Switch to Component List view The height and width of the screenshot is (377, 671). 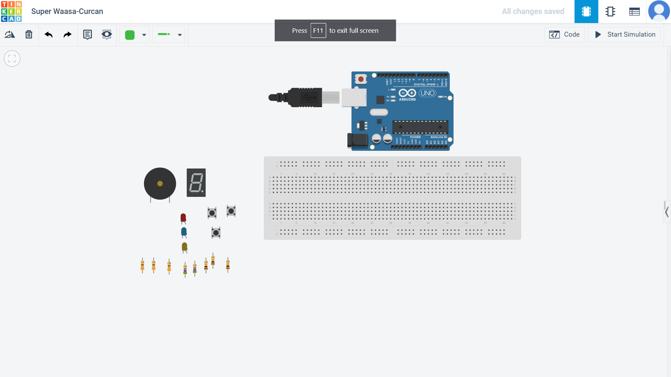click(x=634, y=12)
